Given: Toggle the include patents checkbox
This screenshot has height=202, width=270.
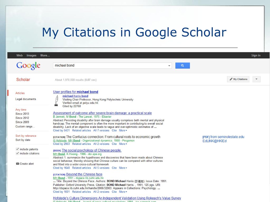Looking at the screenshot, I should [x=17, y=149].
